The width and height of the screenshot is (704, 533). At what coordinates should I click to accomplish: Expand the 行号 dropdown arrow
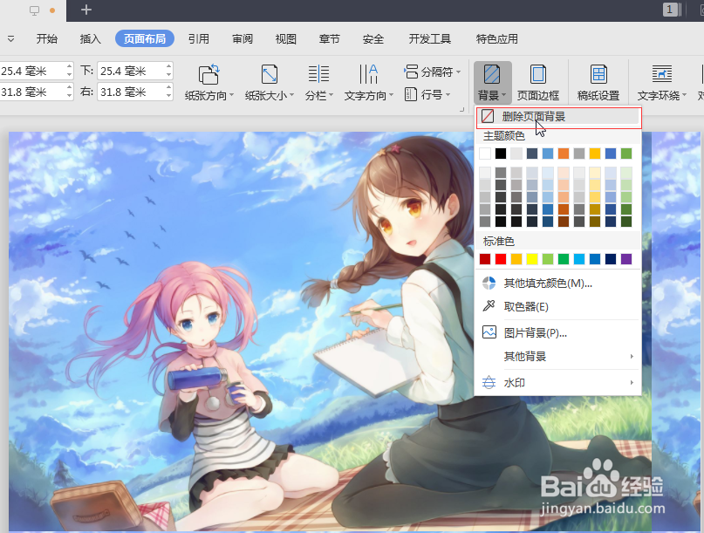pos(448,95)
